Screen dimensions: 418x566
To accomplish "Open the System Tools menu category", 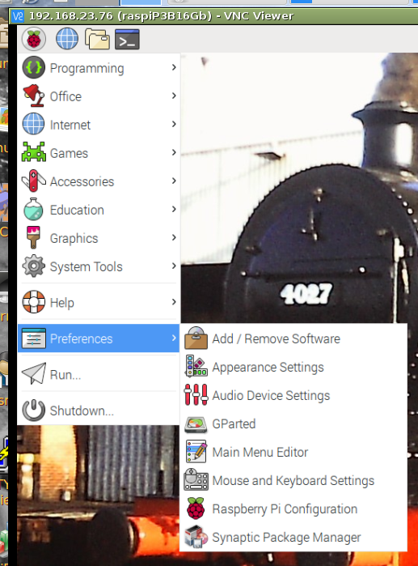I will (99, 266).
